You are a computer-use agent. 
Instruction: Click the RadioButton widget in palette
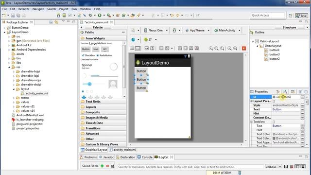[x=104, y=55]
